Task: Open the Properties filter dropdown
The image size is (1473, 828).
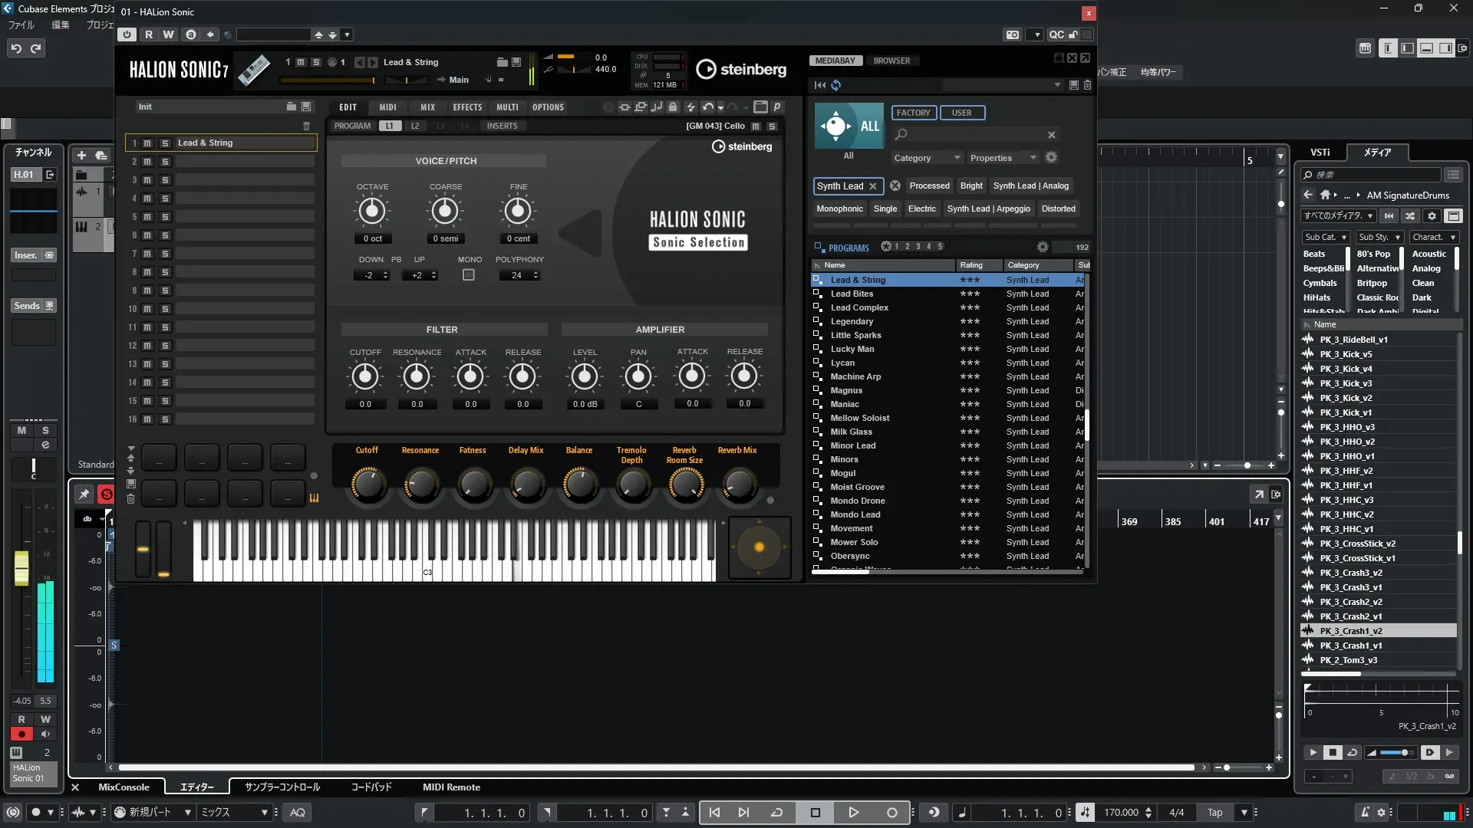Action: coord(1003,158)
